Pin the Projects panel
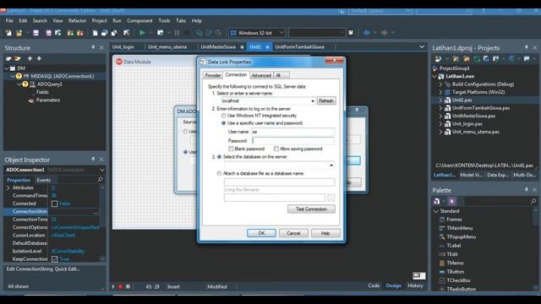Image resolution: width=541 pixels, height=304 pixels. click(x=526, y=47)
